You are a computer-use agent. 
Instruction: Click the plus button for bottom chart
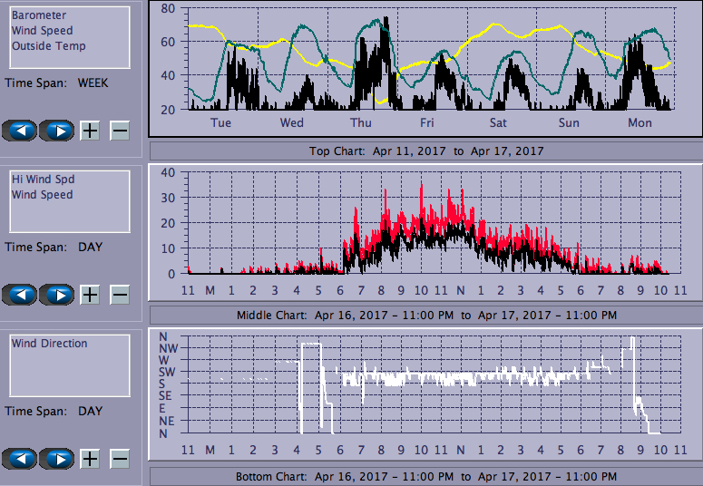pyautogui.click(x=90, y=459)
